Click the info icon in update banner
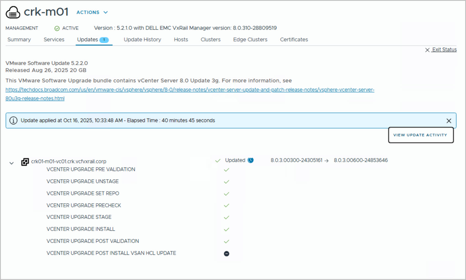 click(13, 121)
